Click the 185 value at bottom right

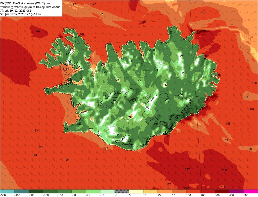[x=223, y=187]
